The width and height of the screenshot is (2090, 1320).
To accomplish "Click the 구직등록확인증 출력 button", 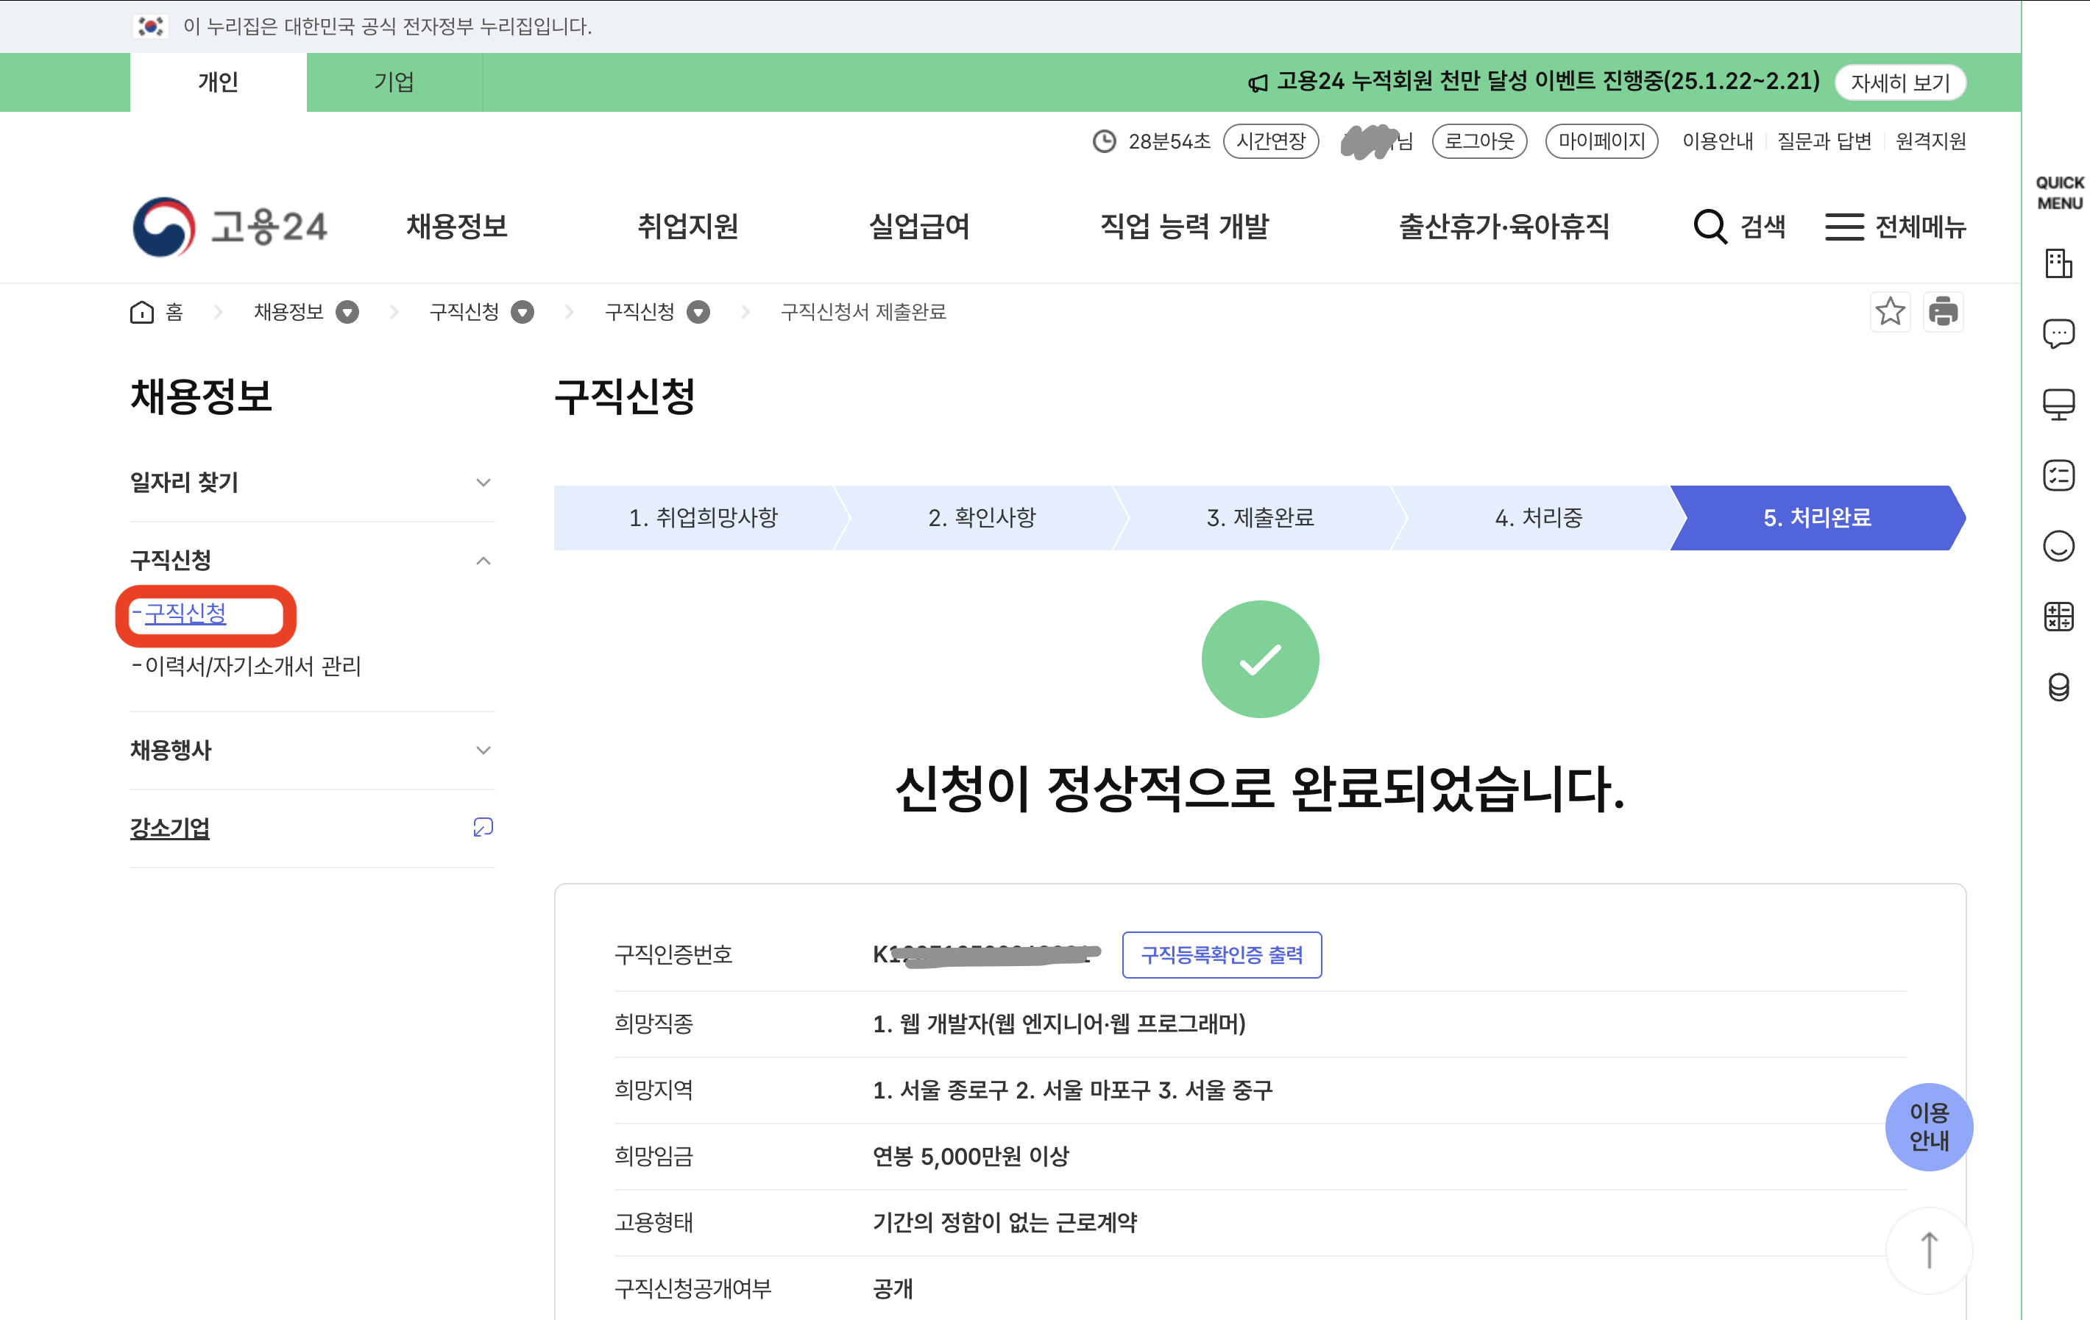I will tap(1221, 954).
